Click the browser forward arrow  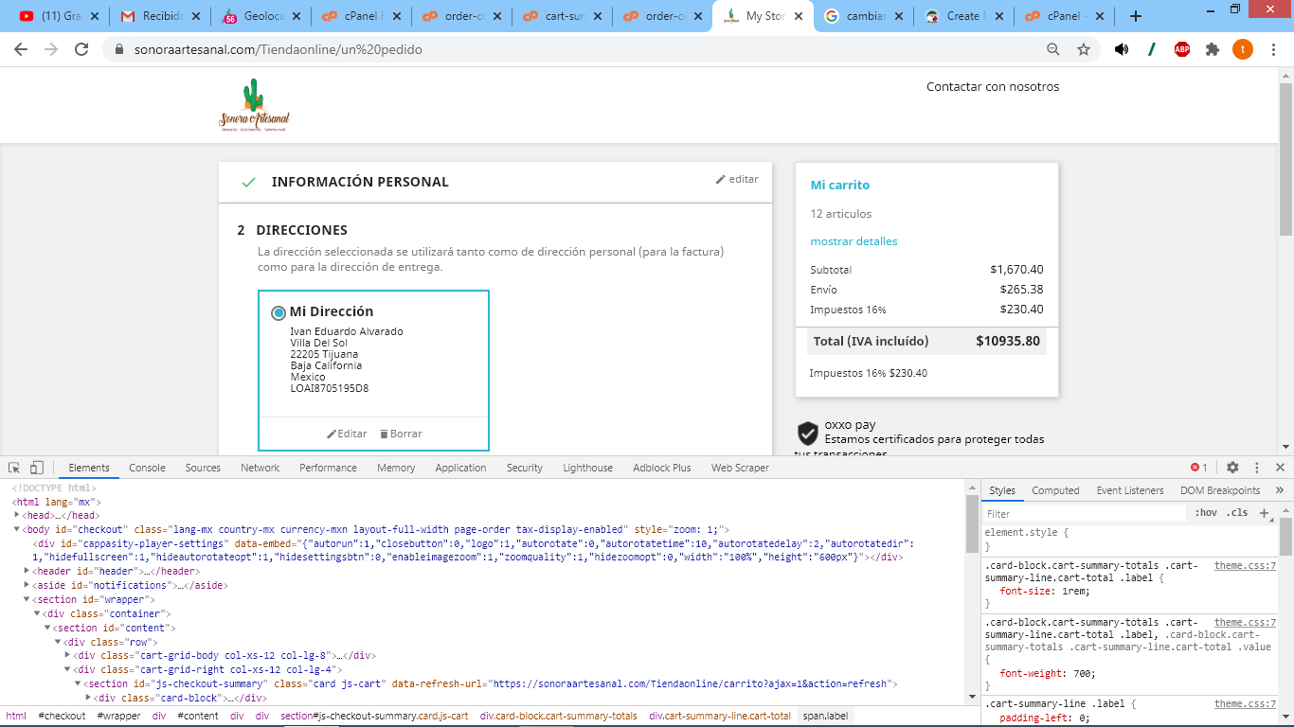tap(51, 49)
